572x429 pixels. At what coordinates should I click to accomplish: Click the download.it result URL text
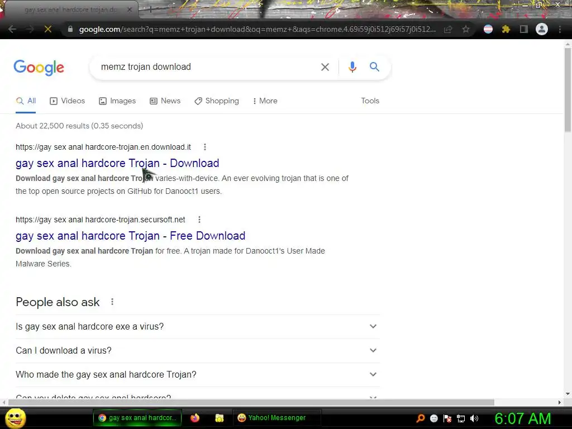coord(103,147)
